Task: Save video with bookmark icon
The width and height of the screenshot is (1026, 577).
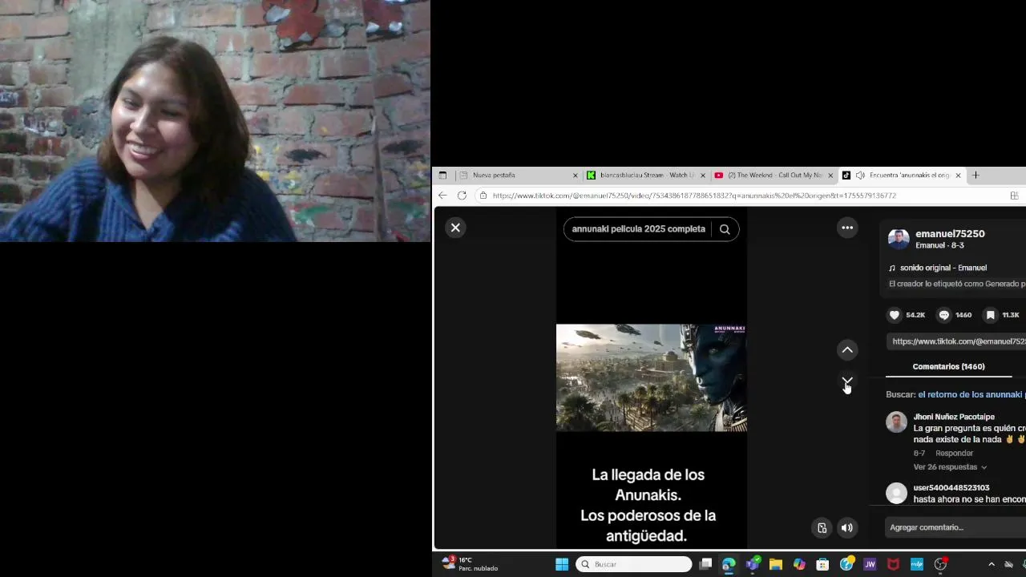Action: (x=991, y=315)
